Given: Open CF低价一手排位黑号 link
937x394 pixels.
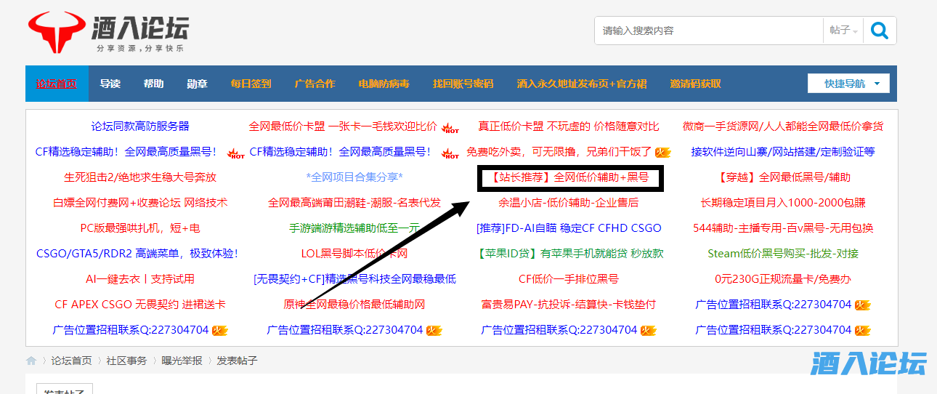Looking at the screenshot, I should (x=569, y=278).
